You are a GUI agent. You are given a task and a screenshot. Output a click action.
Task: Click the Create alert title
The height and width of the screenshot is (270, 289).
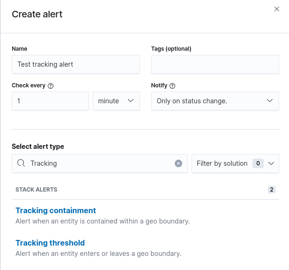tap(37, 14)
